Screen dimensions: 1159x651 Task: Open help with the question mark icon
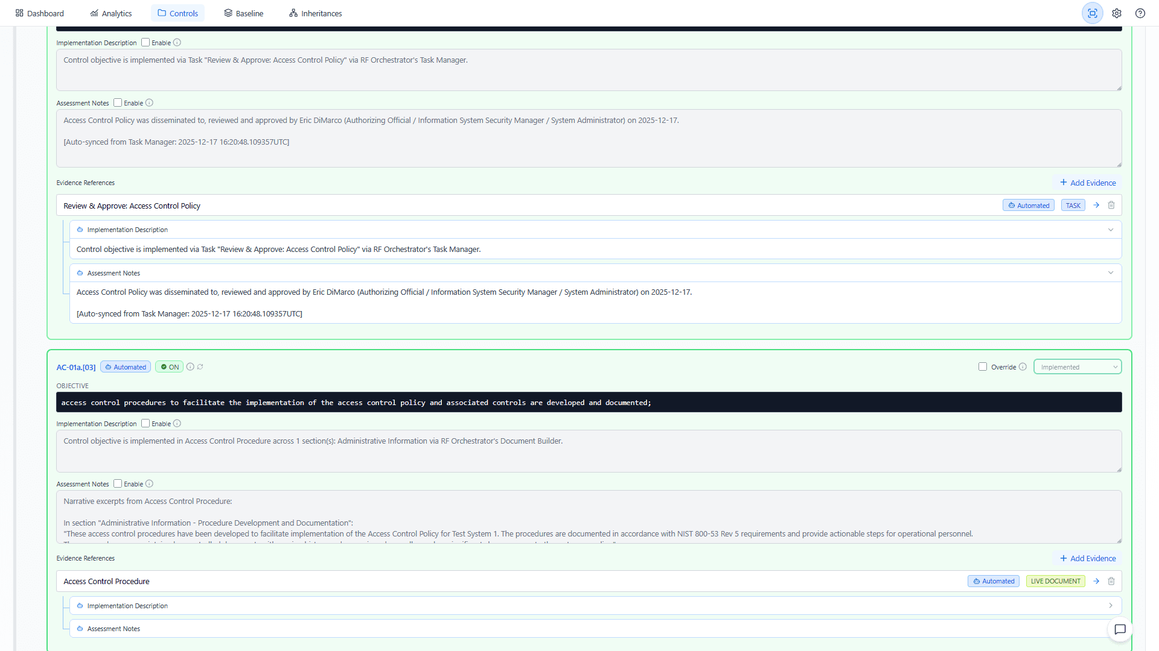pos(1140,13)
